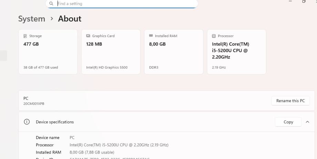Open the Intel Core i5-5200U processor card
317x159 pixels.
point(236,51)
